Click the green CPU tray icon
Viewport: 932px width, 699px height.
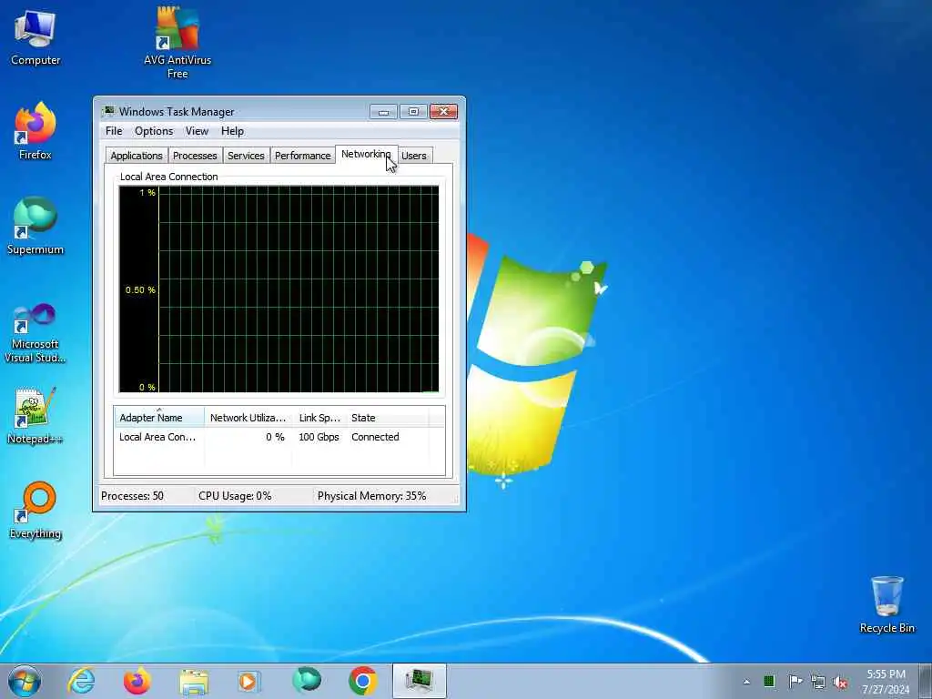[x=769, y=681]
